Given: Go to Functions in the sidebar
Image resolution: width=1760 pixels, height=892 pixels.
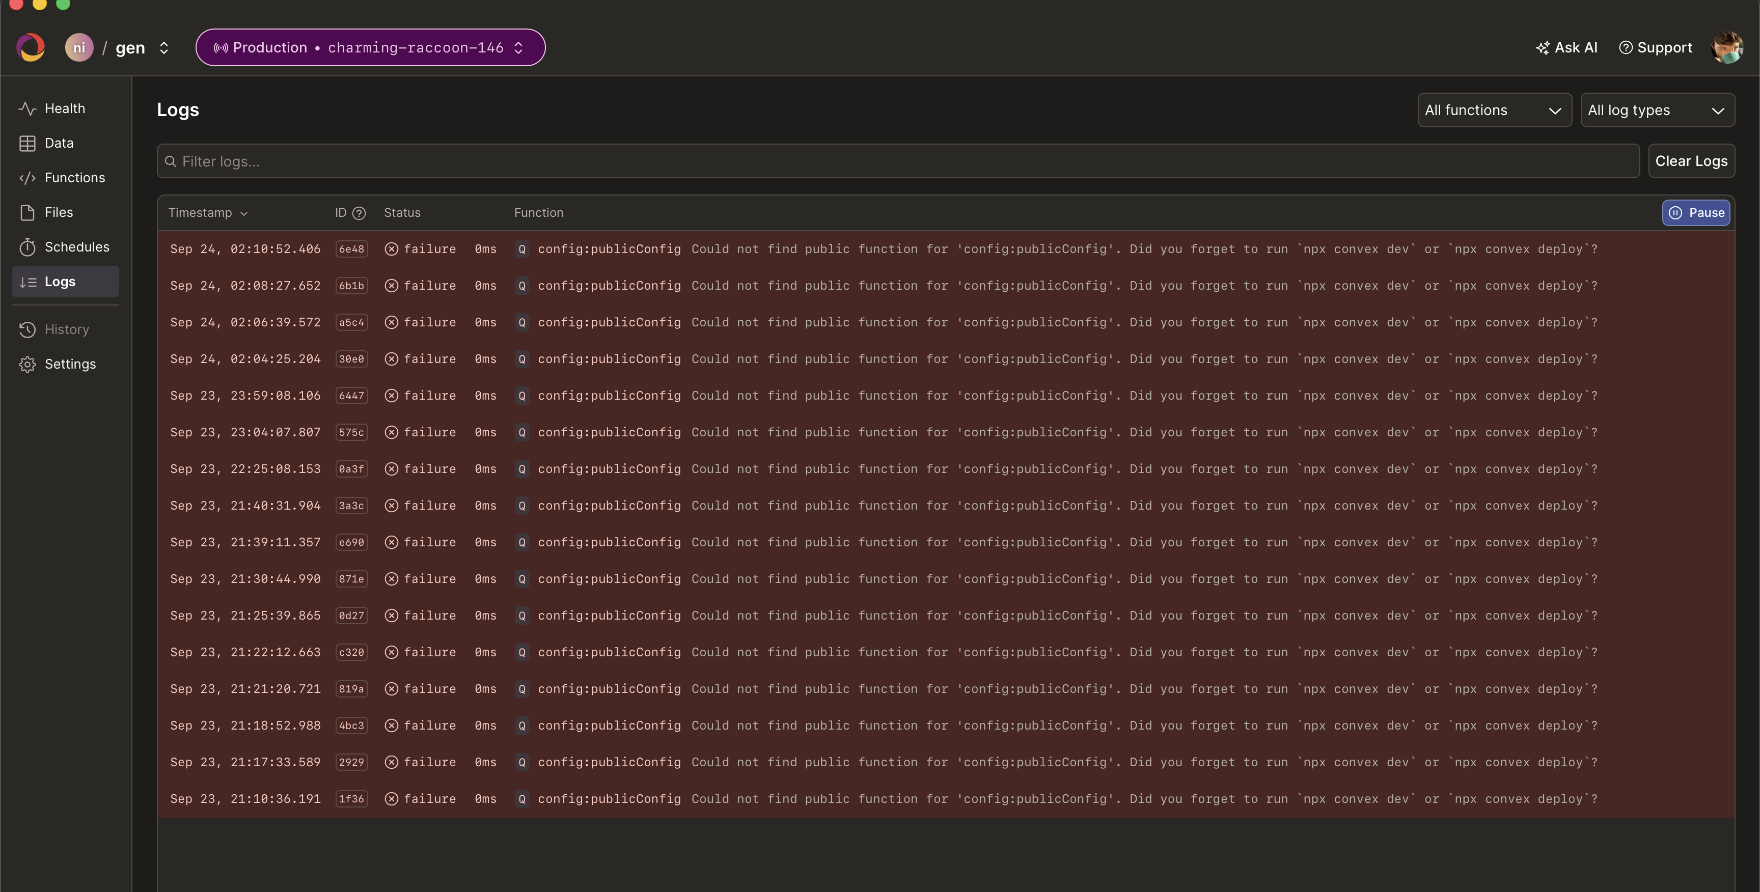Looking at the screenshot, I should [x=66, y=178].
